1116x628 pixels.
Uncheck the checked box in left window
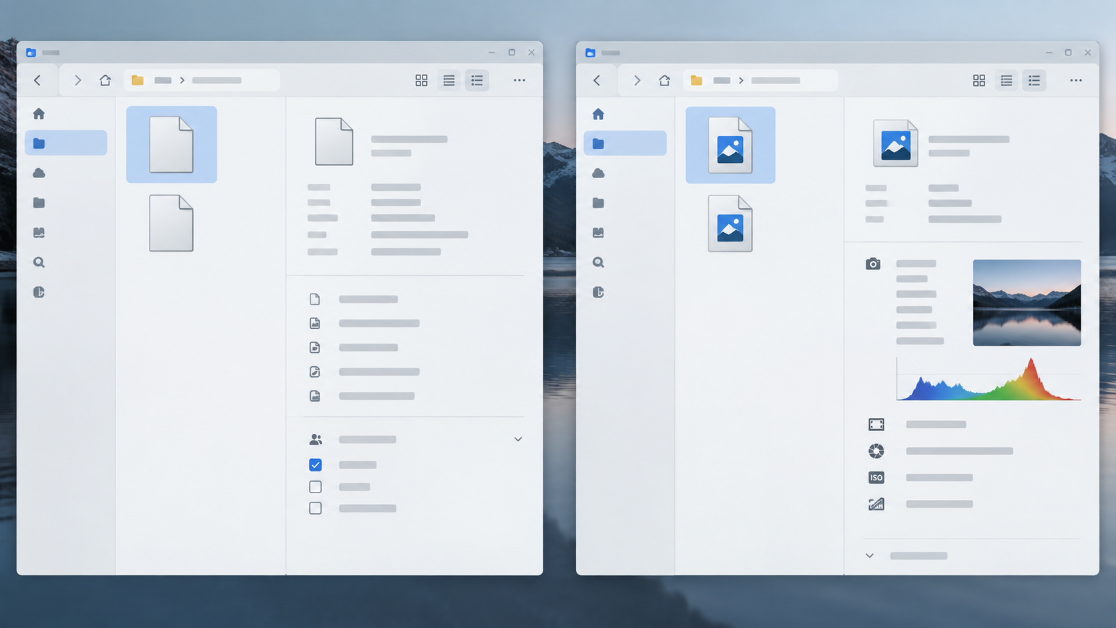(x=316, y=464)
